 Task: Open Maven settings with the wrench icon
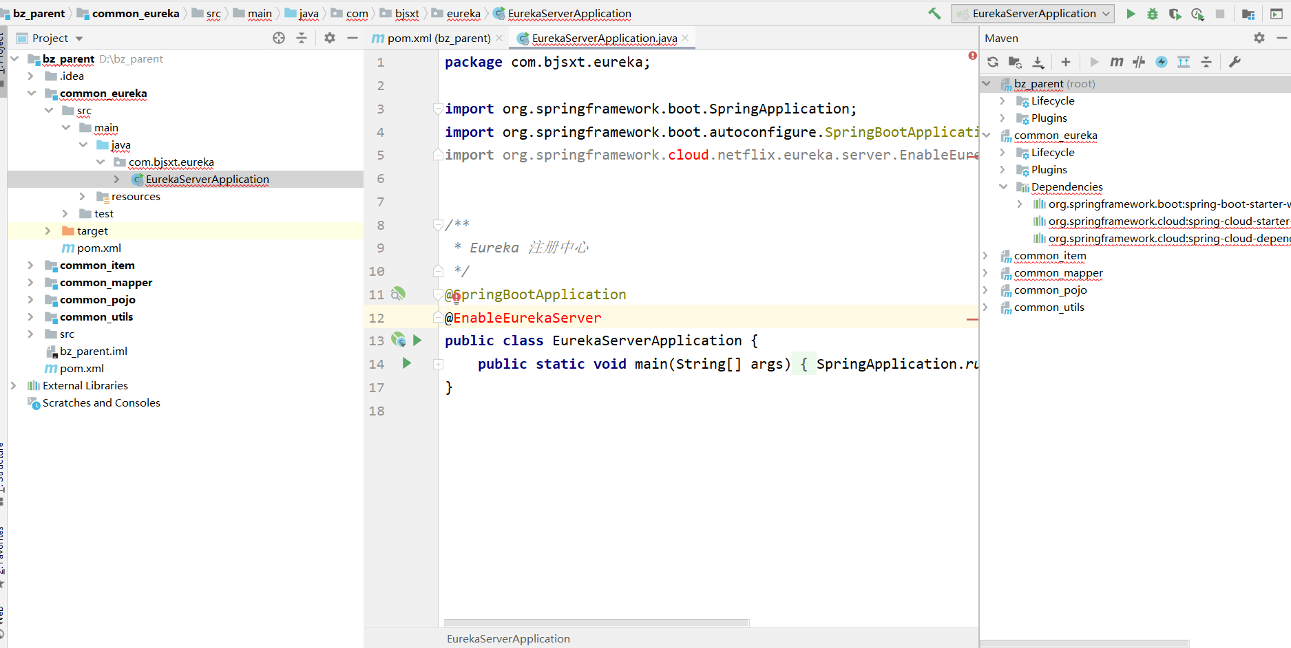[x=1235, y=62]
